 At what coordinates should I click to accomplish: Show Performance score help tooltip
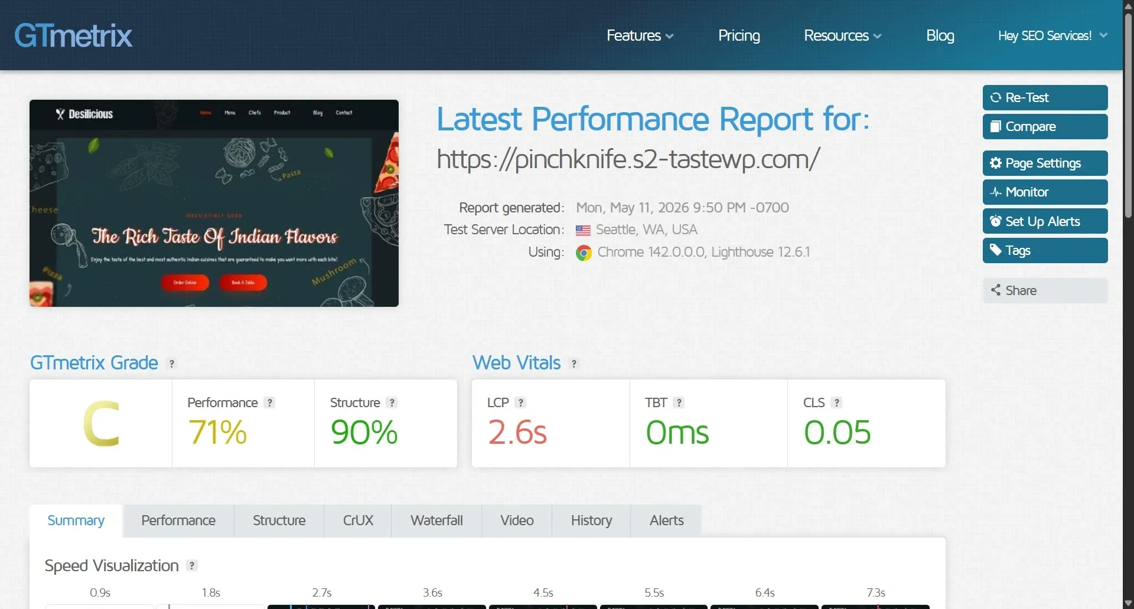270,402
